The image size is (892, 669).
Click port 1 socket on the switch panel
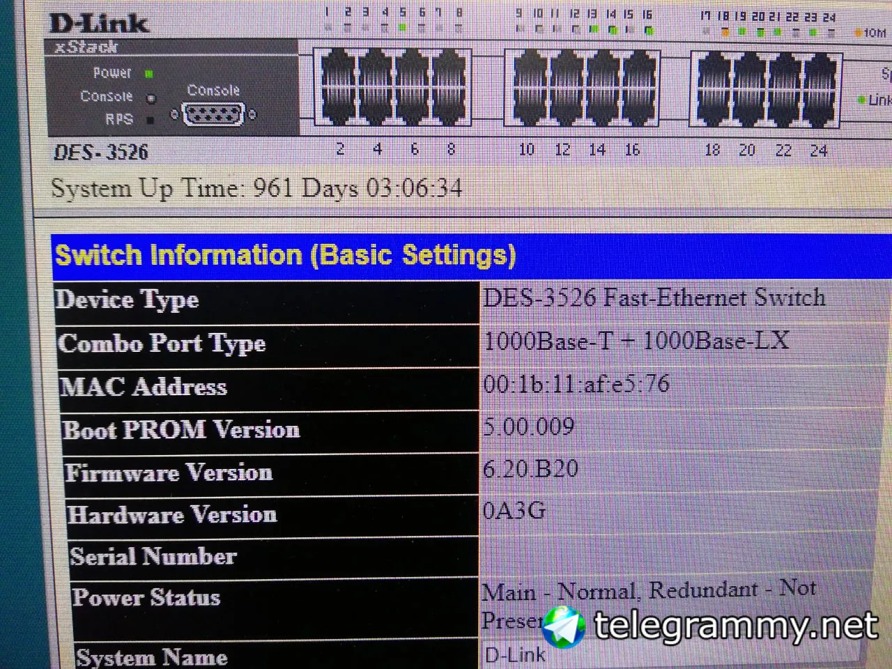(338, 69)
